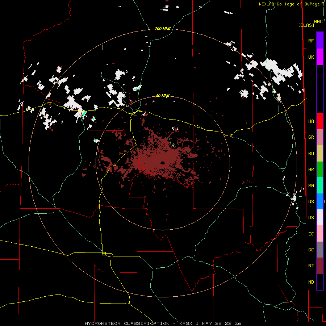Select the GR legend color block
The width and height of the screenshot is (326, 326).
pyautogui.click(x=320, y=137)
